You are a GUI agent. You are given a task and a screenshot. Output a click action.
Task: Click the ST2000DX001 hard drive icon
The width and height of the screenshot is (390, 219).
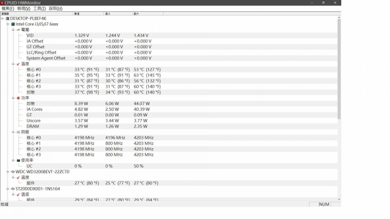click(13, 189)
